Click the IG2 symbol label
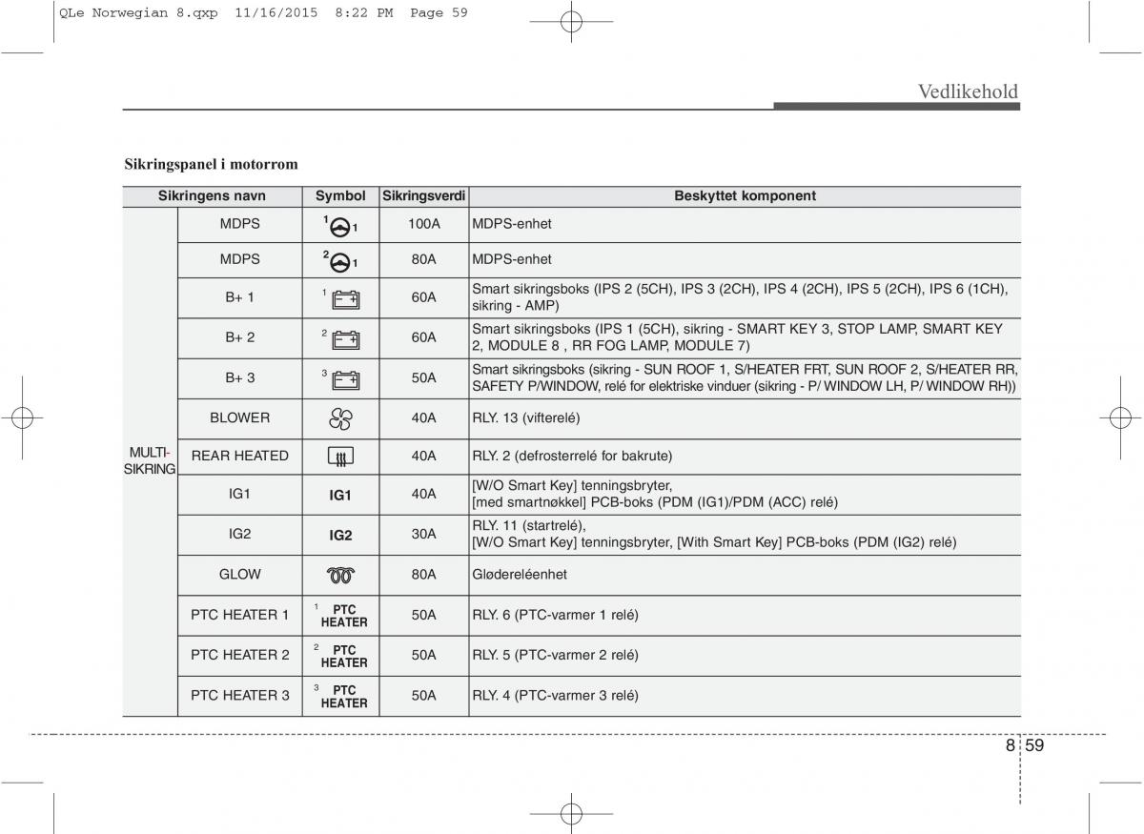 coord(341,536)
